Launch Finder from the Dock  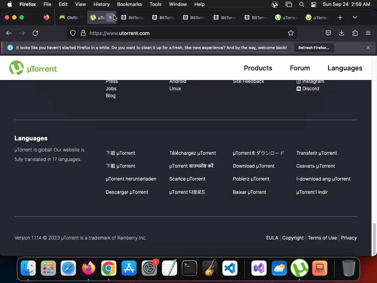28,268
